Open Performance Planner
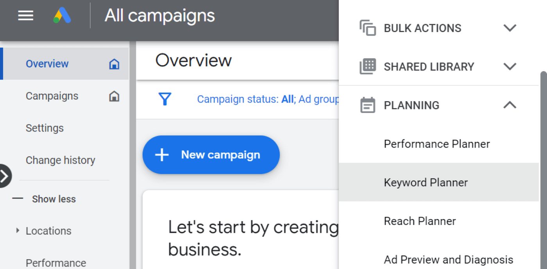The image size is (547, 269). [x=436, y=144]
